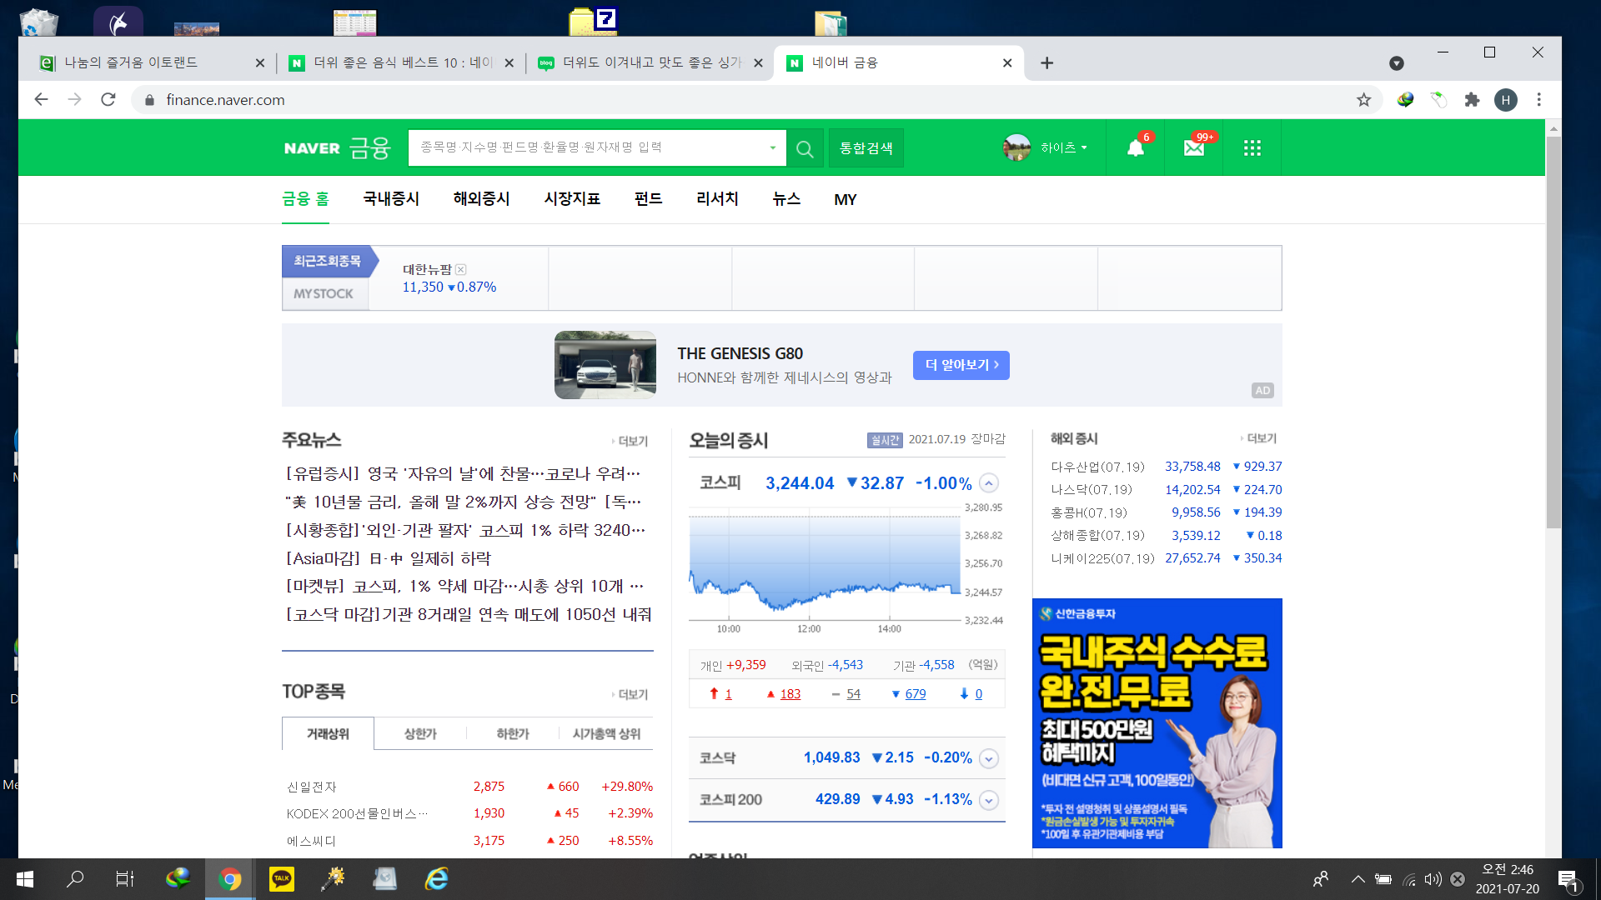Show hidden system tray icons
Screen dimensions: 1601x900
click(x=1358, y=879)
